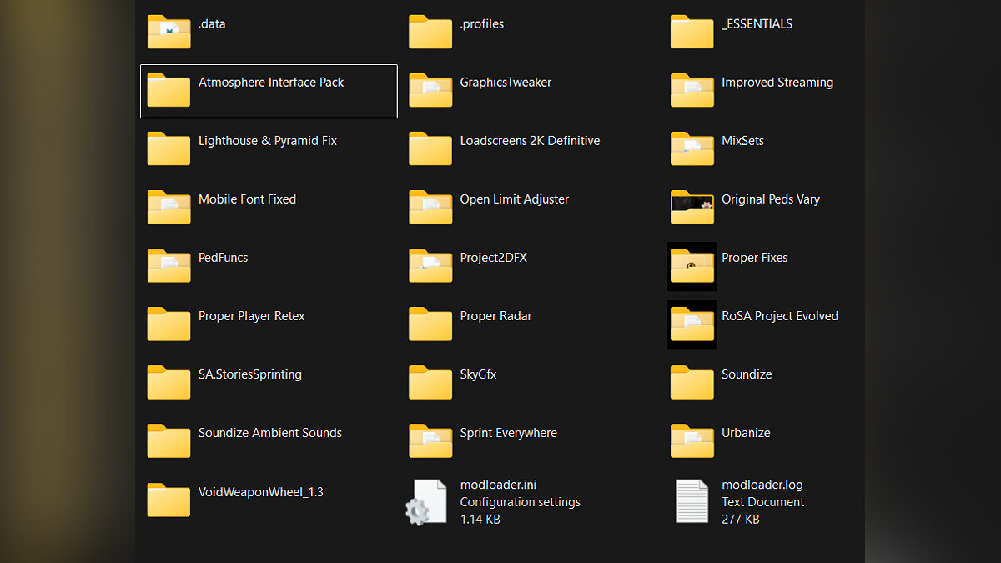Select the .profiles folder icon
Viewport: 1001px width, 563px height.
click(430, 32)
